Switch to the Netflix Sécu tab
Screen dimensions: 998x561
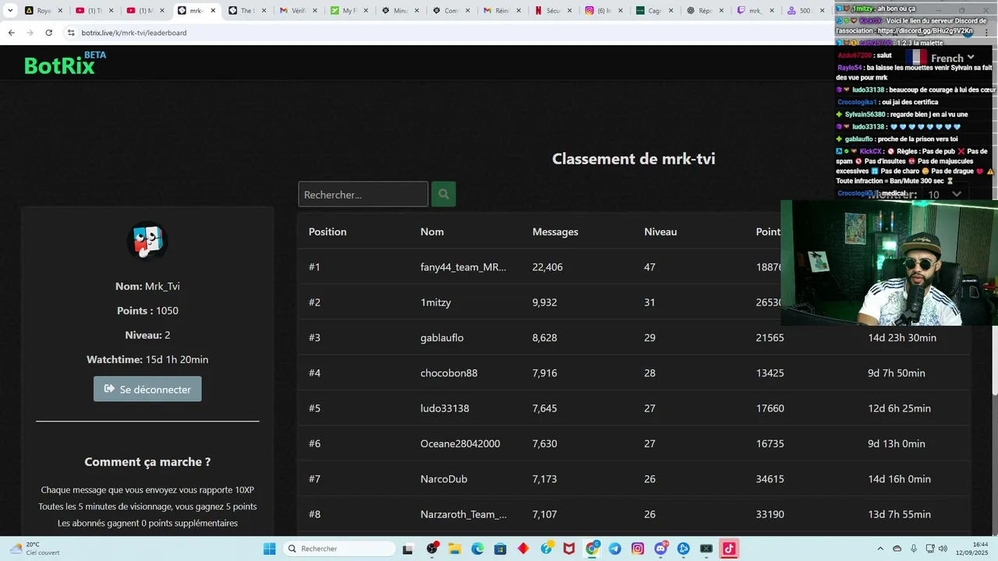tap(555, 11)
